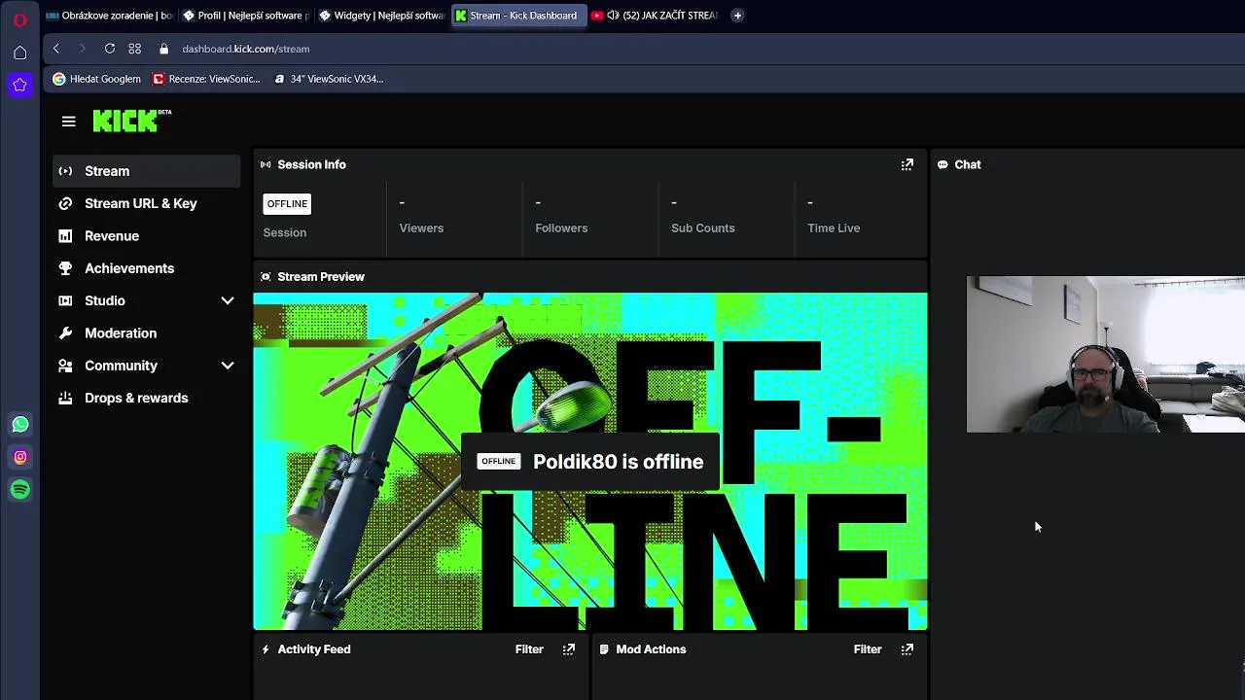This screenshot has height=700, width=1245.
Task: Click the Activity Feed lightning icon
Action: (x=266, y=649)
